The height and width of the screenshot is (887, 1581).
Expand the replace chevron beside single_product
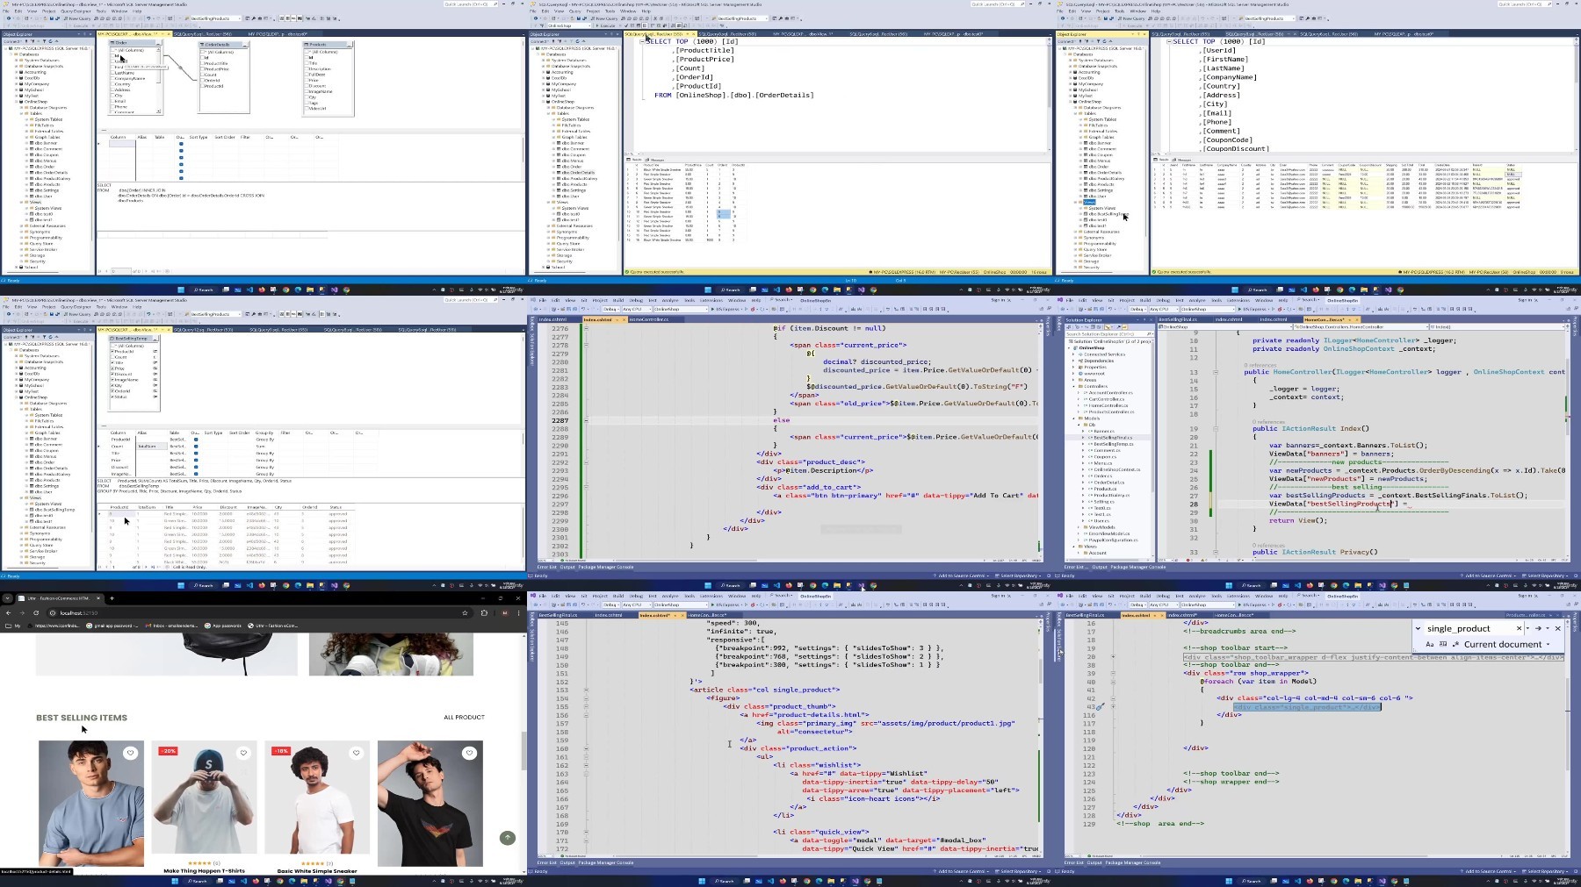[1418, 628]
